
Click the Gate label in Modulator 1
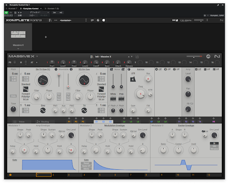[x=15, y=160]
